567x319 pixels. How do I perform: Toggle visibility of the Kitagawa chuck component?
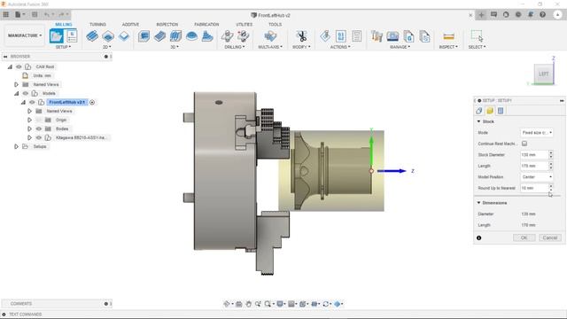point(39,138)
